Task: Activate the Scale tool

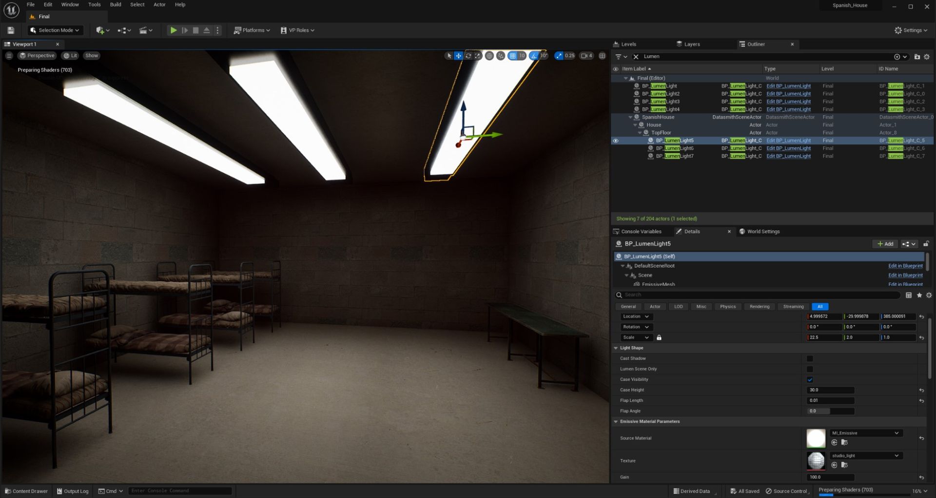Action: coord(478,55)
